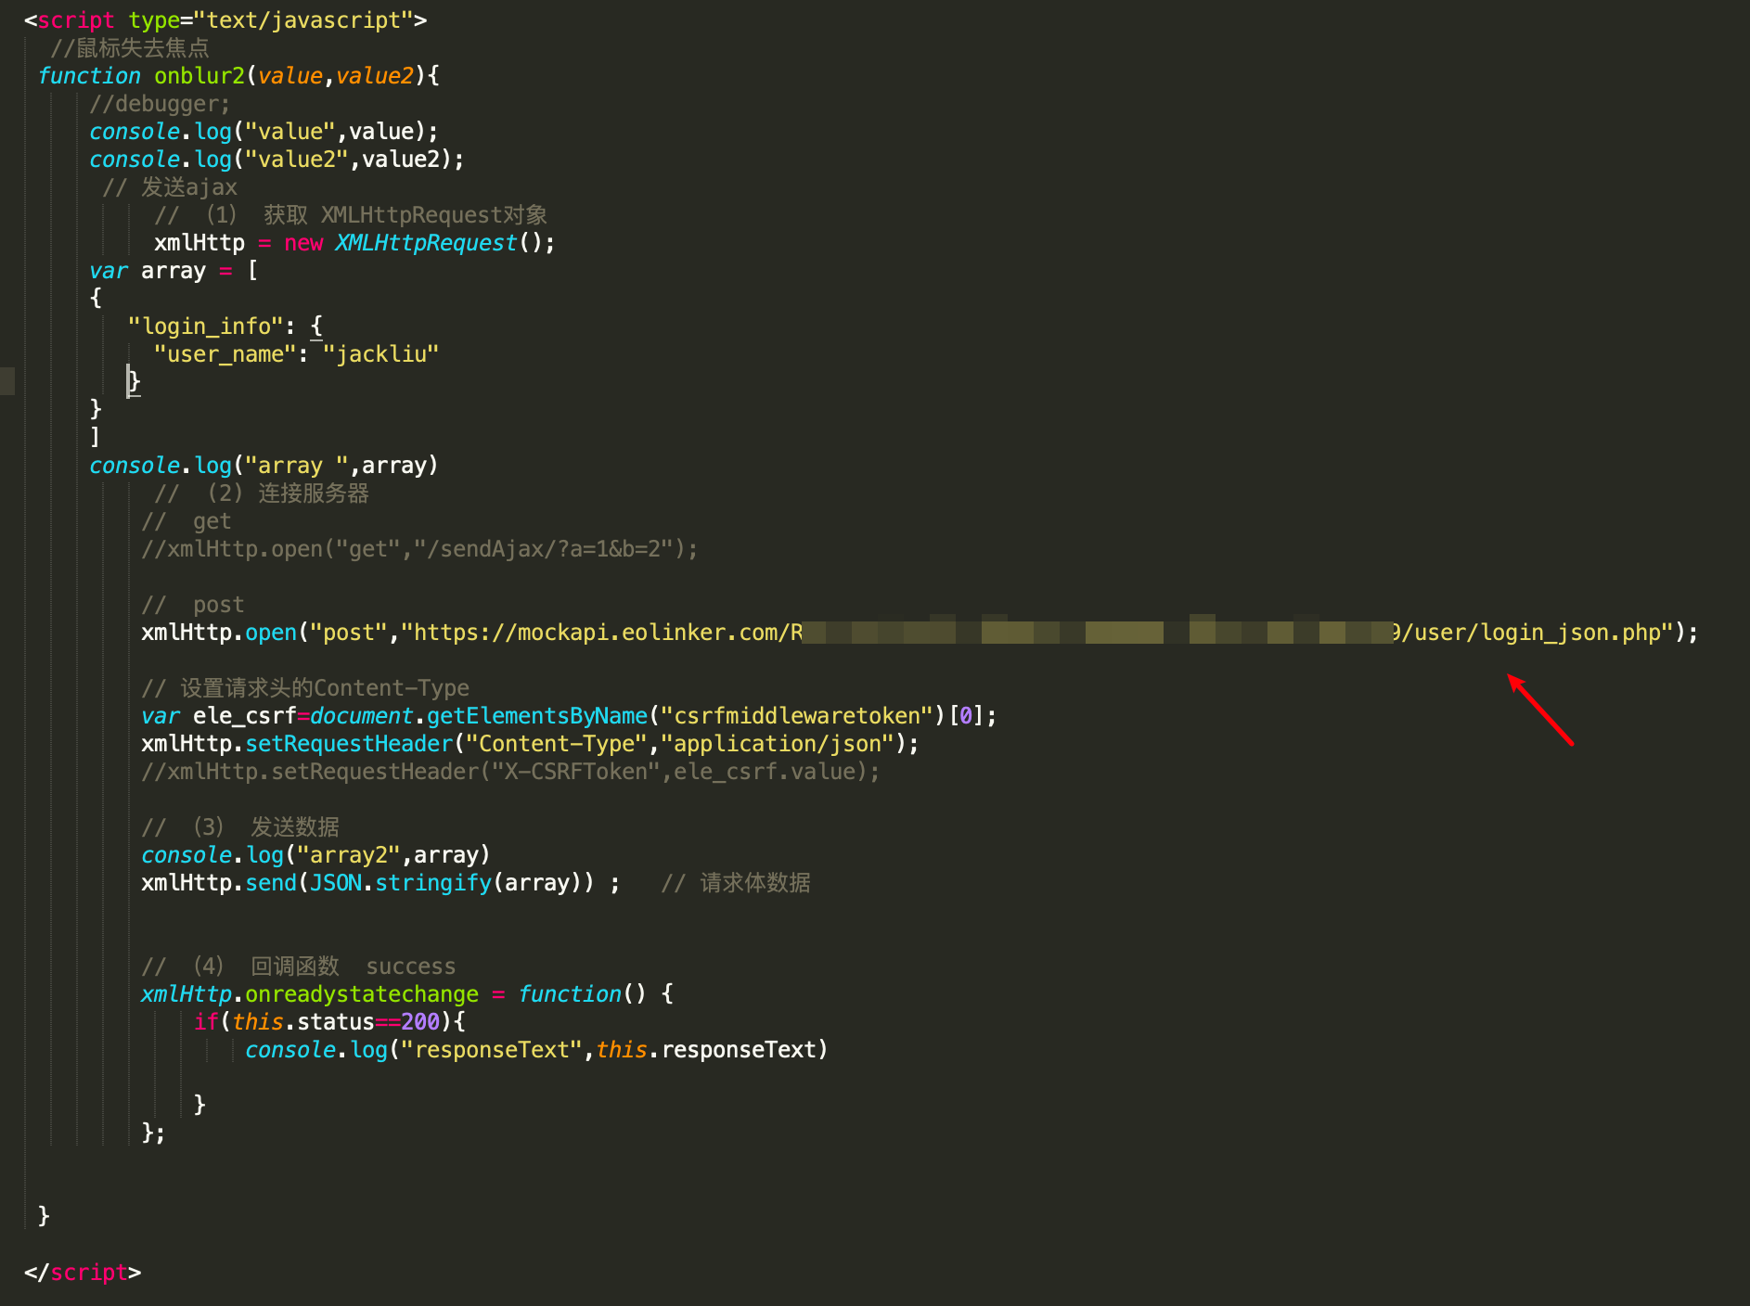Click the 设置请求头的Content-Type comment
The image size is (1750, 1306).
click(x=305, y=687)
